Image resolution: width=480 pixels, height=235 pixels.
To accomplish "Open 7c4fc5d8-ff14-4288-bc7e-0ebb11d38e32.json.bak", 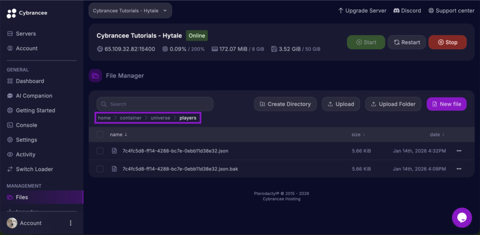I will tap(180, 169).
